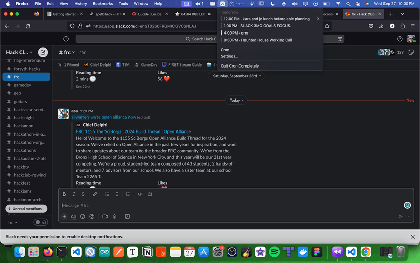Click the Unread mentions button
Screen dimensions: 420x263
26,209
